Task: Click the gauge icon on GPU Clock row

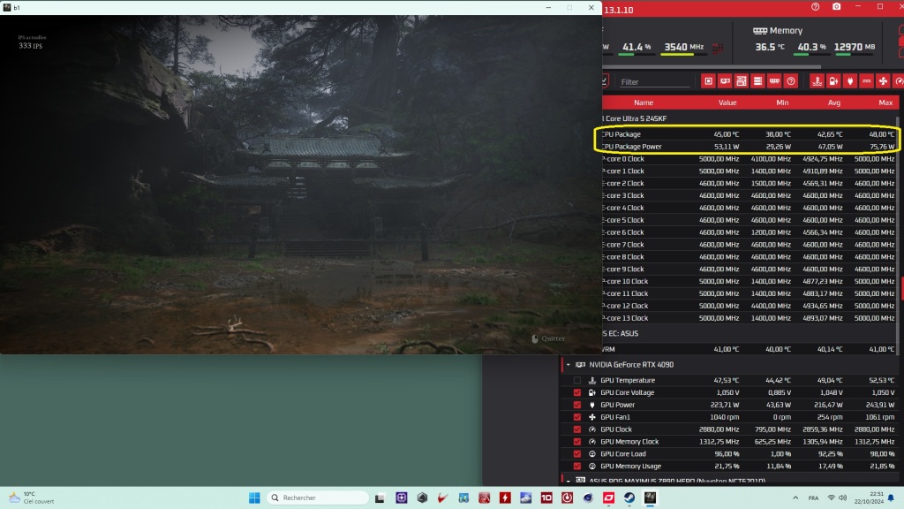Action: coord(592,429)
